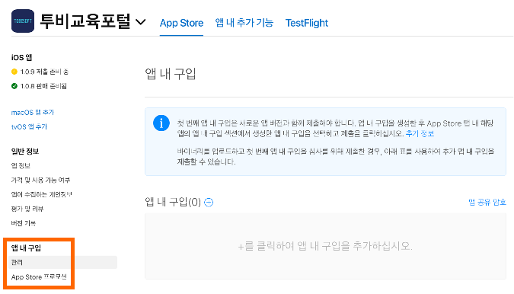
Task: Open 버전 기록 sidebar item
Action: click(x=24, y=223)
